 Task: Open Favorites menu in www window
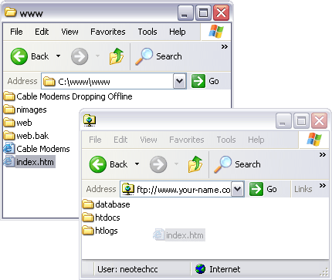[108, 32]
